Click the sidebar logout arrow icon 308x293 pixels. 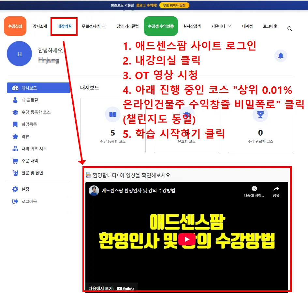click(x=15, y=201)
